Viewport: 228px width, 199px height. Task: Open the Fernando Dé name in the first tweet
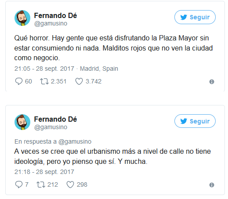tap(55, 15)
